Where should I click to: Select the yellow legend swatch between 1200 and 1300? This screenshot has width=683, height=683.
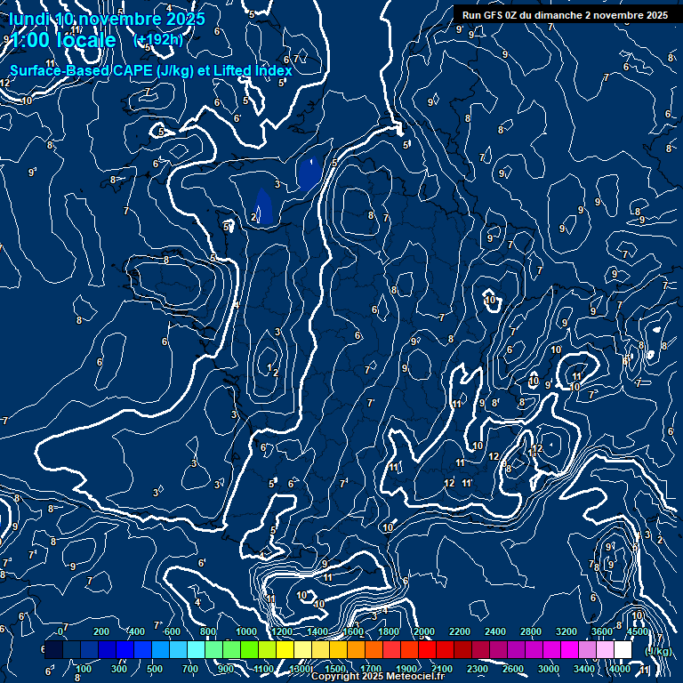(x=285, y=649)
